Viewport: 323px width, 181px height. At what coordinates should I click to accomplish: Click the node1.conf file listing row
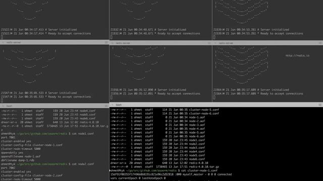coord(157,140)
